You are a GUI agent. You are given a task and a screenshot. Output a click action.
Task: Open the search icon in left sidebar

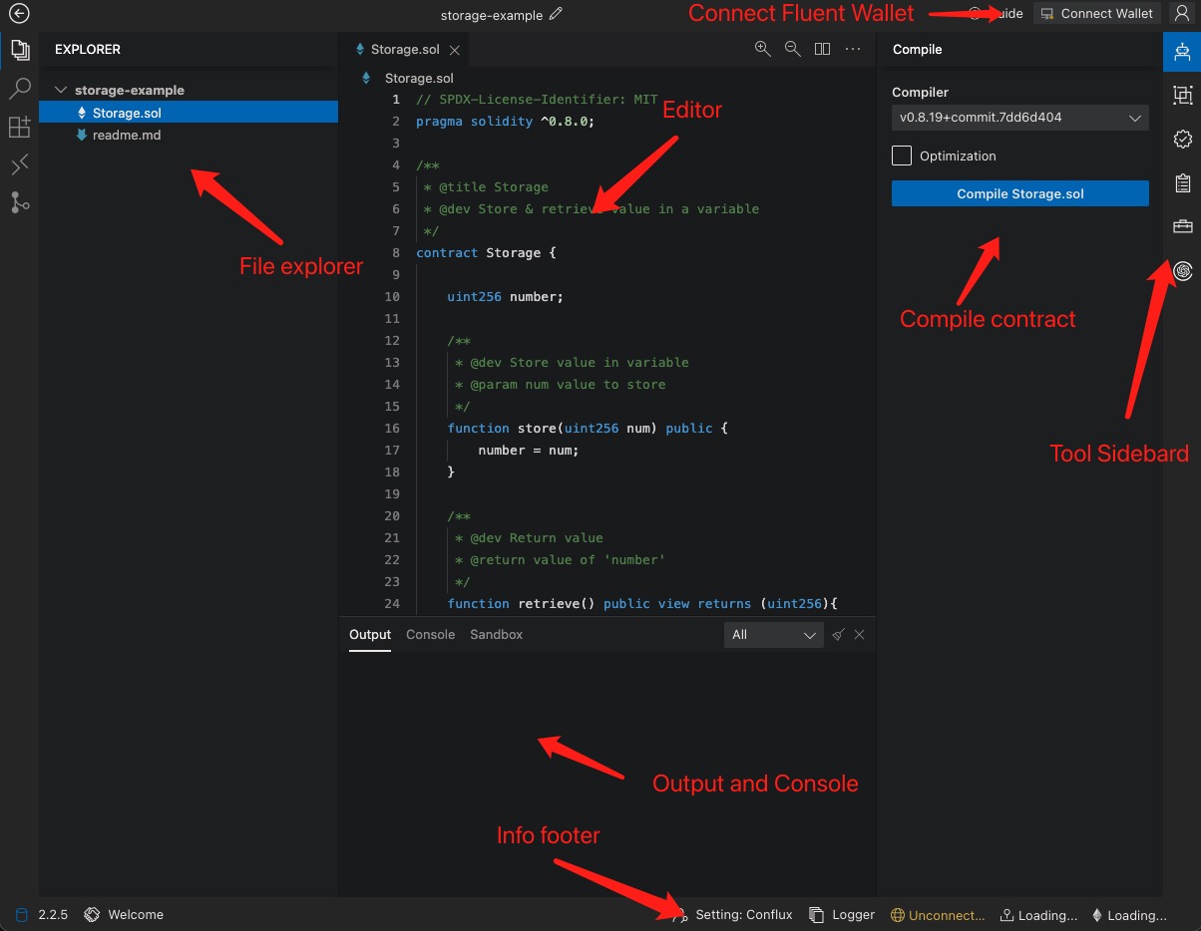click(19, 89)
